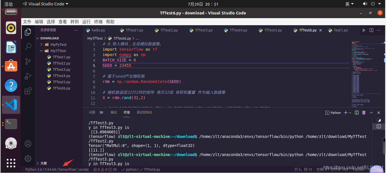Open the Run and Debug view icon
This screenshot has width=386, height=173.
pyautogui.click(x=28, y=76)
